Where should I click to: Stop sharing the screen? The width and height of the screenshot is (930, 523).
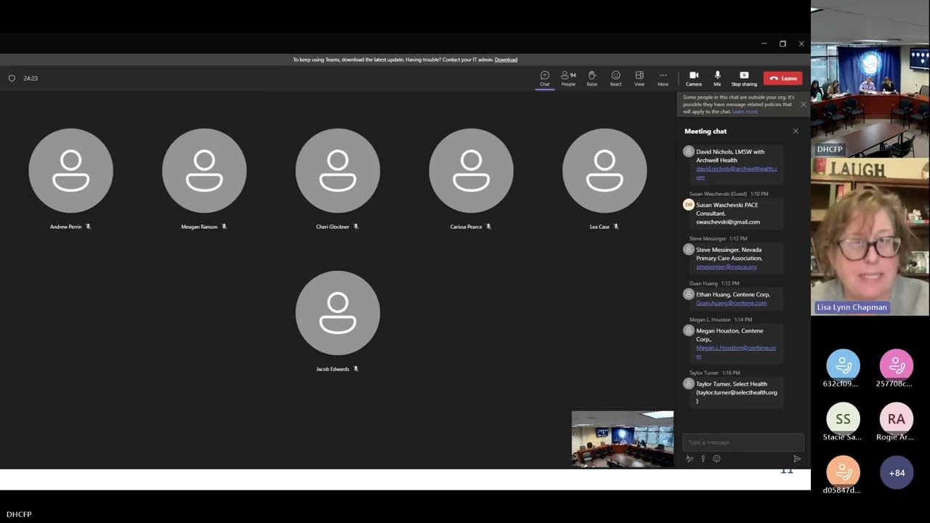(744, 78)
